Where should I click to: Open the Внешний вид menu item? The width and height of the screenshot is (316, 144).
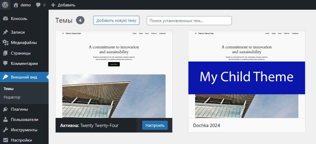pyautogui.click(x=24, y=77)
